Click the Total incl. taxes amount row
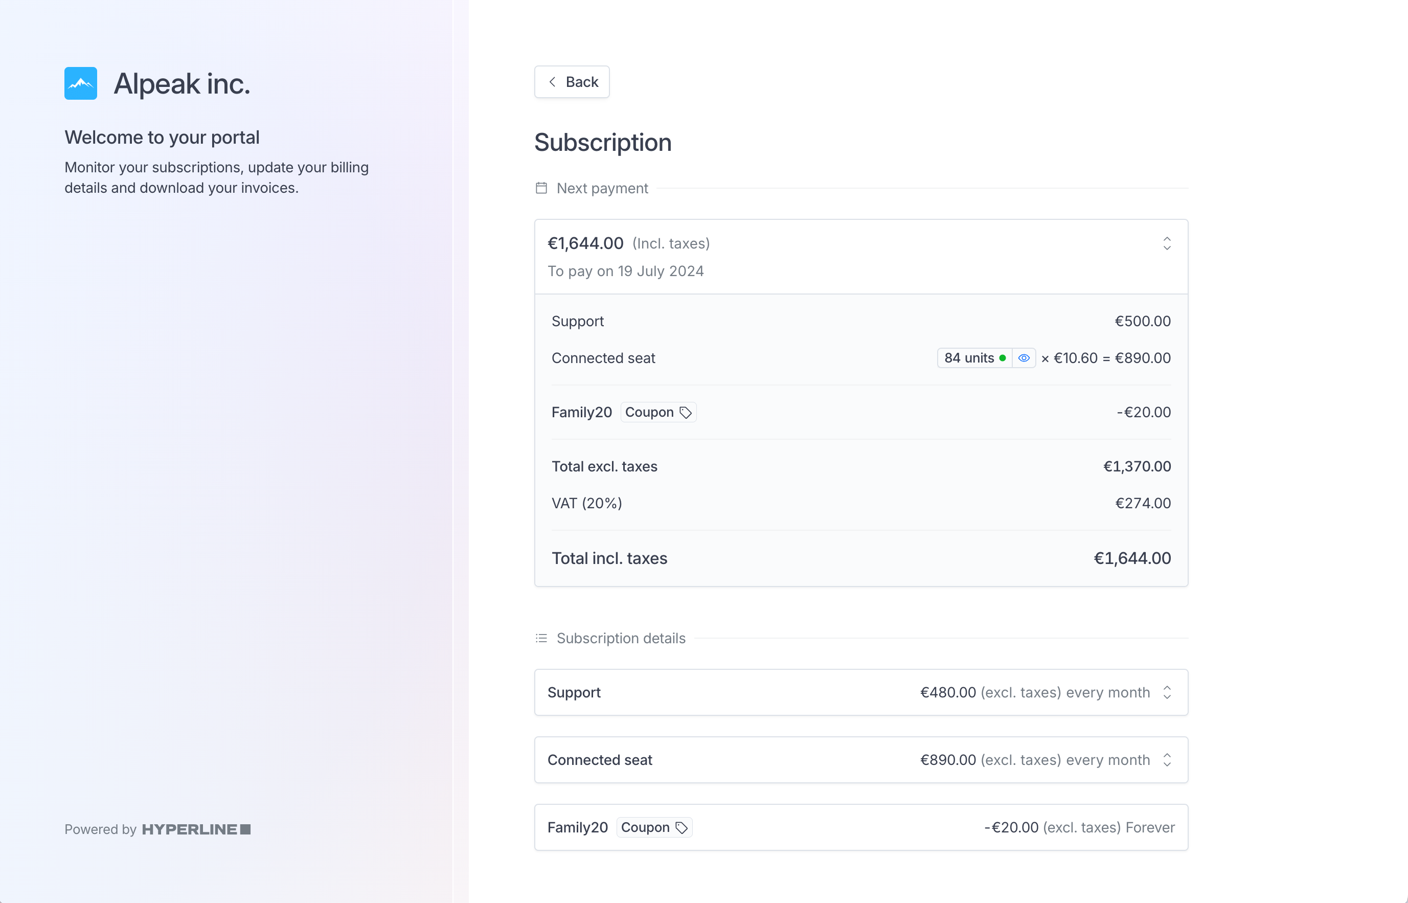1408x903 pixels. [861, 558]
